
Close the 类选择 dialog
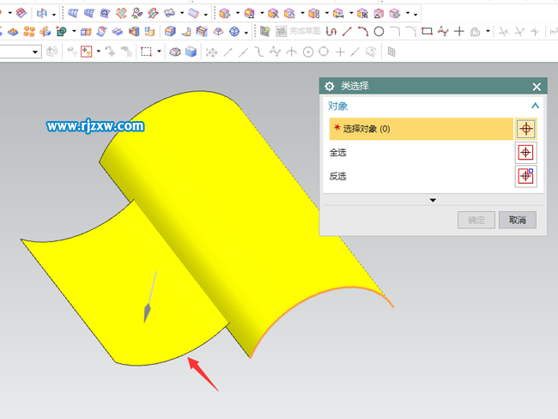point(537,87)
